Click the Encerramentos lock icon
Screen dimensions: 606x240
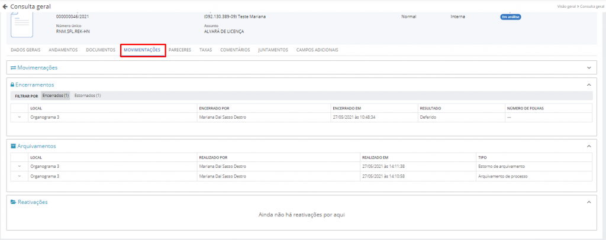click(x=12, y=85)
